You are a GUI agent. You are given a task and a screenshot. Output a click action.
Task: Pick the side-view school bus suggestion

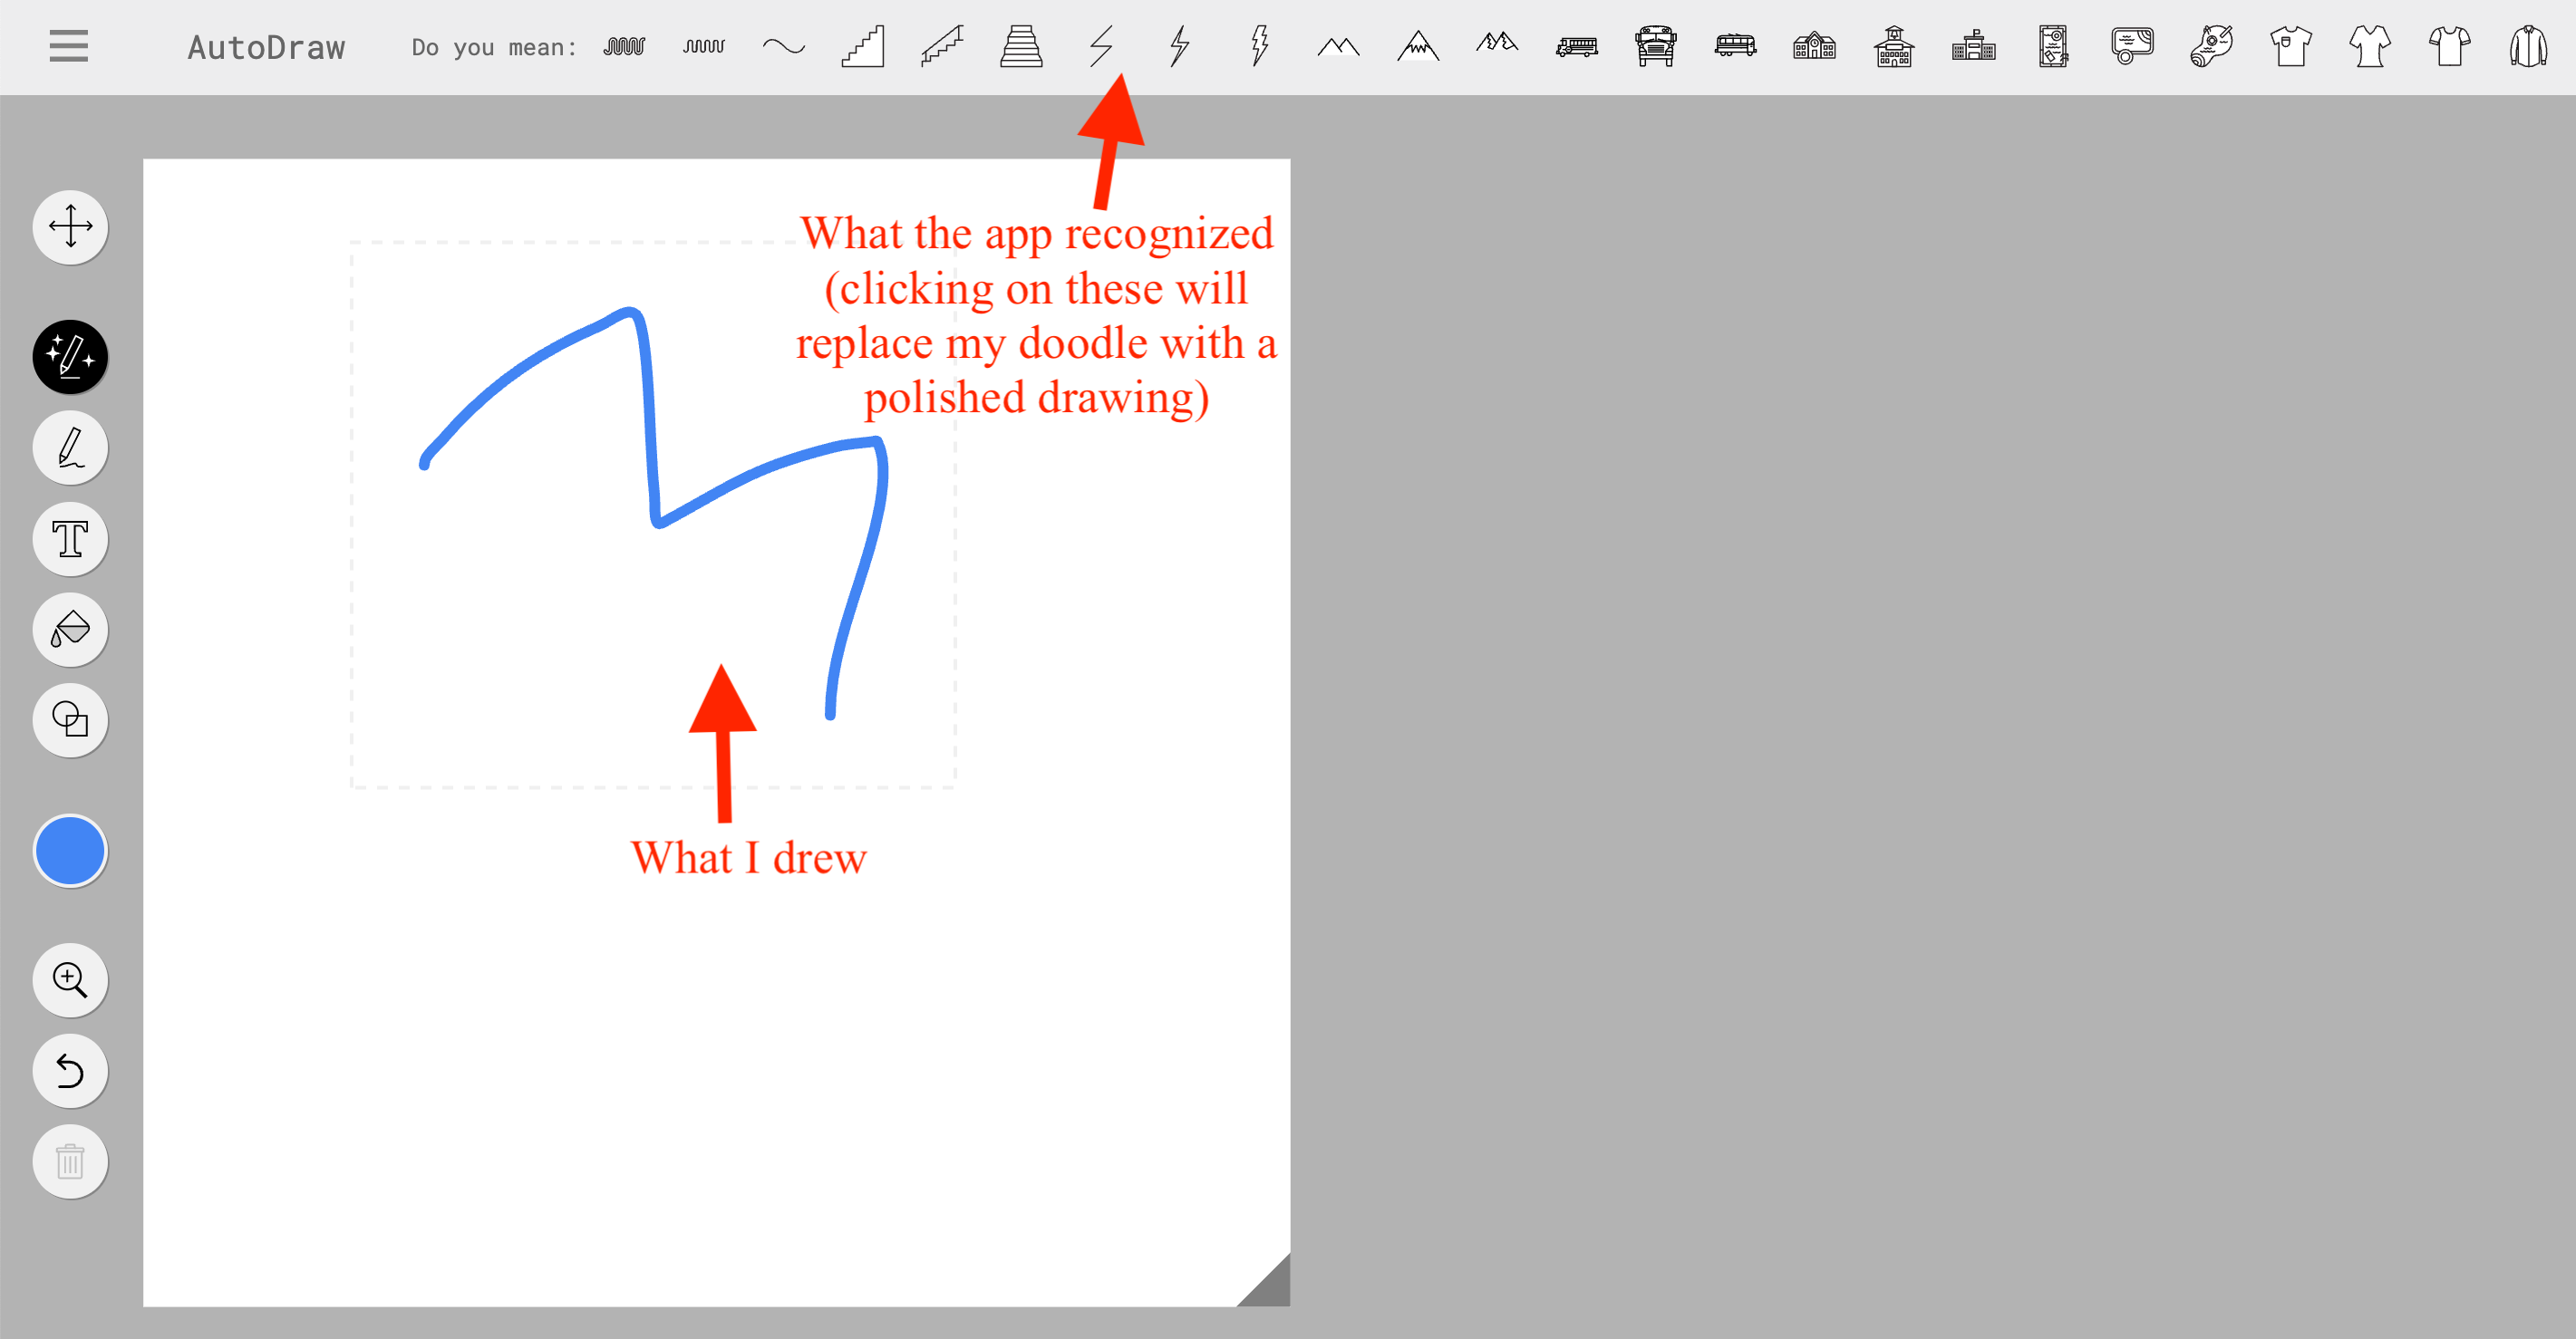1577,46
